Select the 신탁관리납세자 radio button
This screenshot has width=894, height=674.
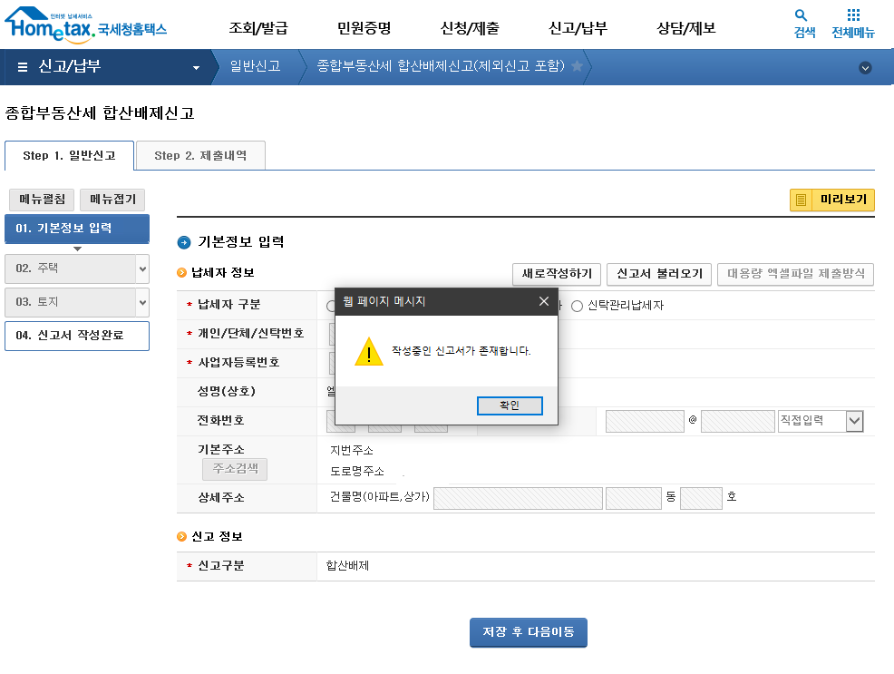(x=577, y=307)
